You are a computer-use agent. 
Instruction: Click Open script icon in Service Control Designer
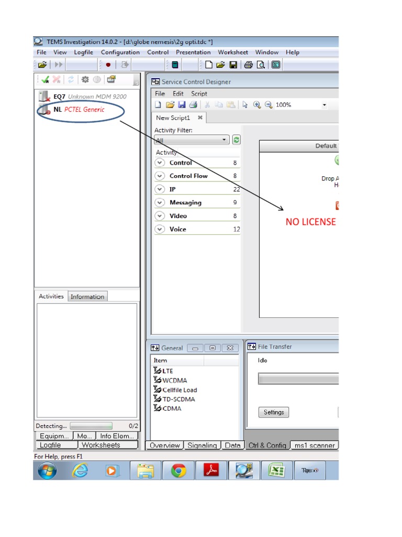(170, 105)
